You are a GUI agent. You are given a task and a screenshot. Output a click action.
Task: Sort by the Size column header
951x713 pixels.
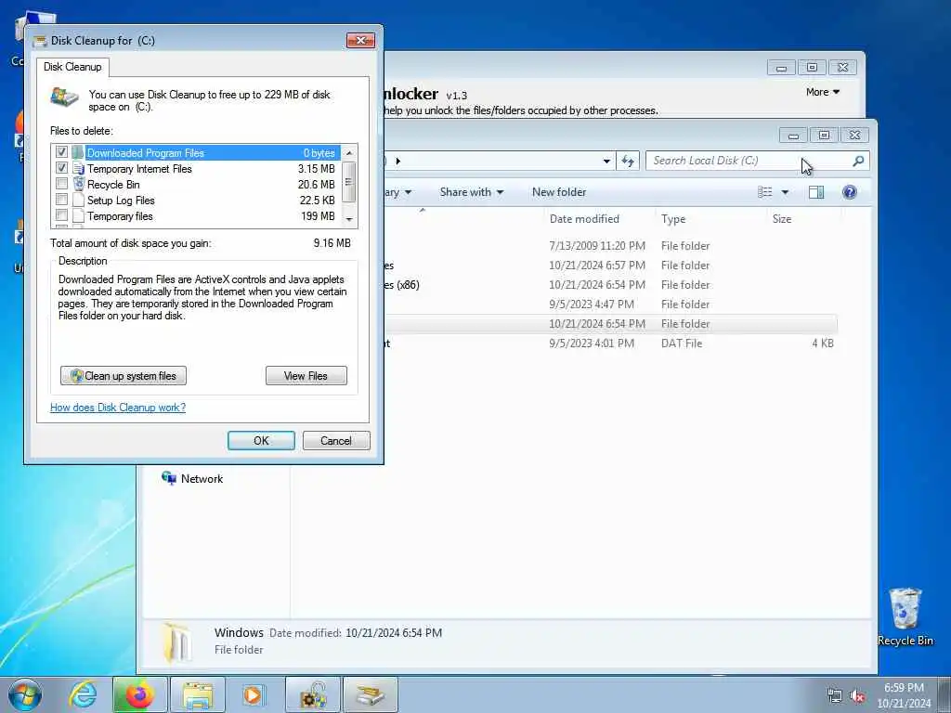point(782,219)
